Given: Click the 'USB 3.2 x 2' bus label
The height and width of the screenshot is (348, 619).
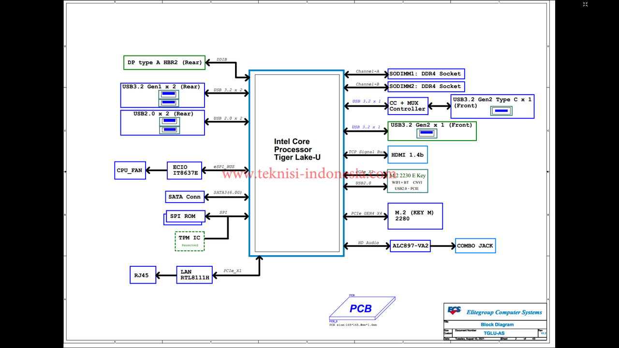Looking at the screenshot, I should coord(228,90).
